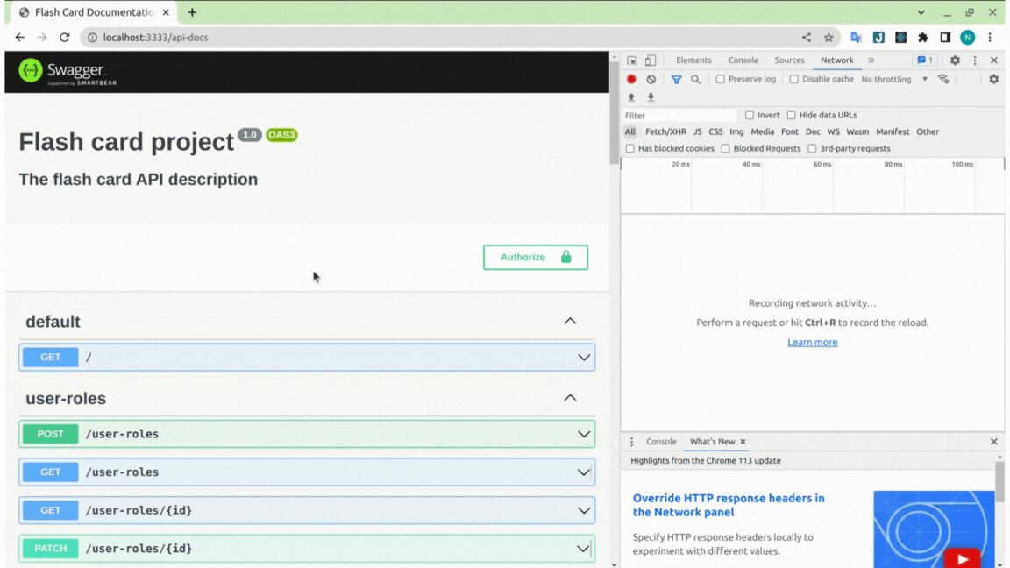Collapse the user-roles section chevron
1010x568 pixels.
pyautogui.click(x=571, y=397)
